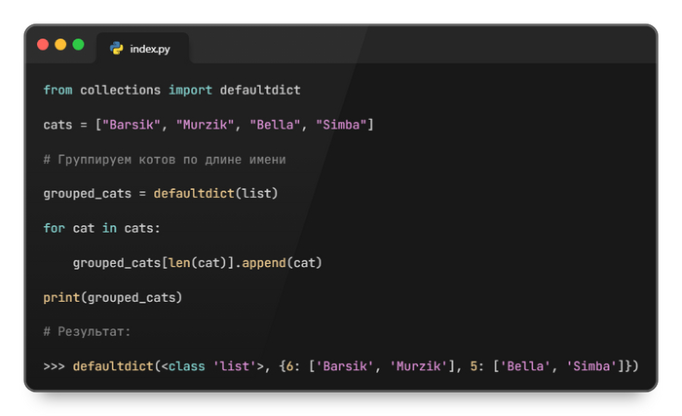Image resolution: width=682 pixels, height=416 pixels.
Task: Click the 'print' function call
Action: pos(60,297)
